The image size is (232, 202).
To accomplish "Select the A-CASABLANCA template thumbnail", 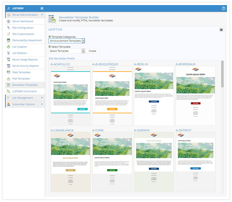I will pos(71,162).
